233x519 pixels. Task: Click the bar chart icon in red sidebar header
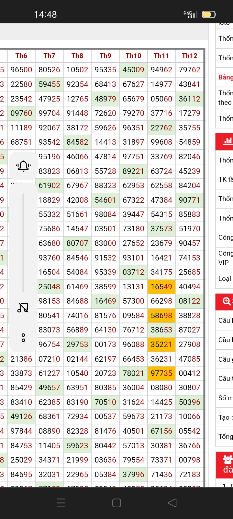pyautogui.click(x=227, y=141)
